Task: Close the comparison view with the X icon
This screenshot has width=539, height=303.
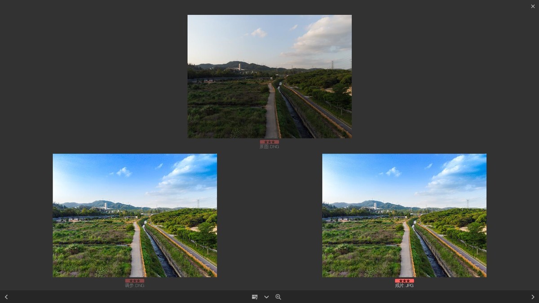Action: coord(533,6)
